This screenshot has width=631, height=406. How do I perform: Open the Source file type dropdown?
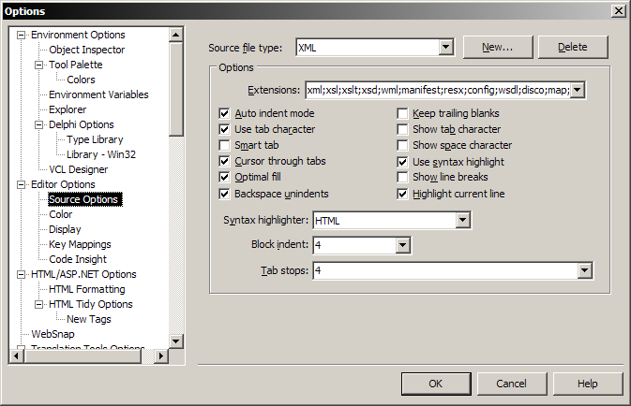(x=445, y=48)
